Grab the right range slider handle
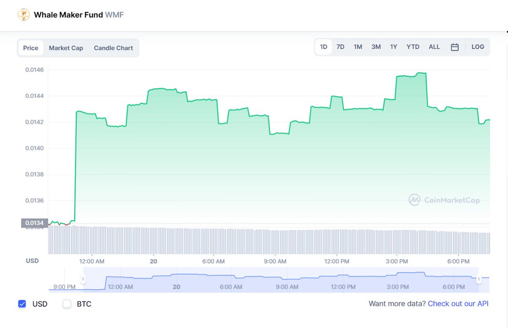Viewport: 508px width, 329px height. [x=479, y=279]
